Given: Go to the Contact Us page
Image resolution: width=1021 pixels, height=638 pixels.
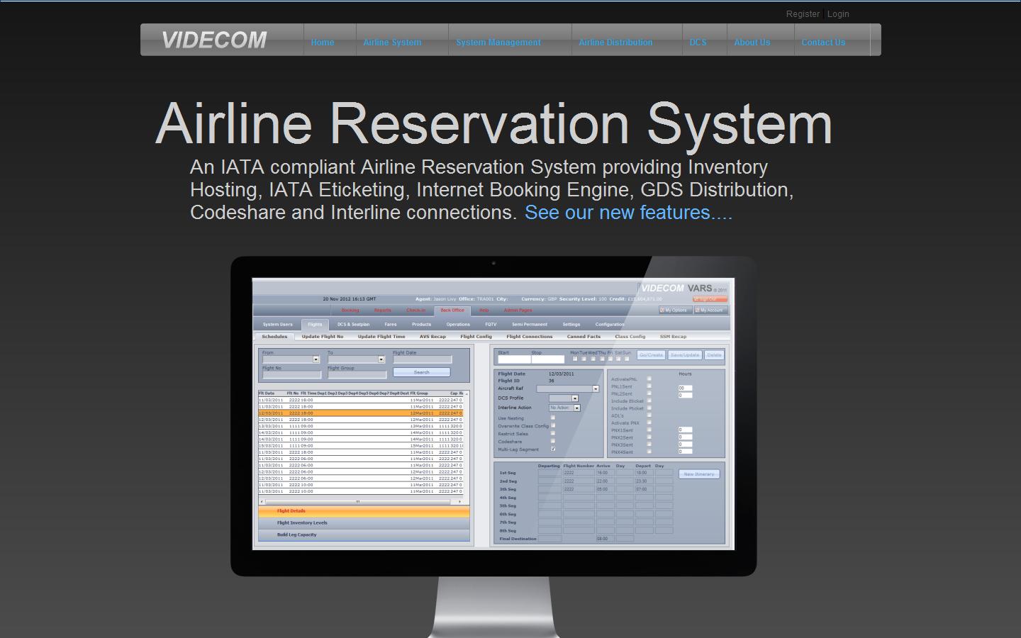Looking at the screenshot, I should [823, 43].
